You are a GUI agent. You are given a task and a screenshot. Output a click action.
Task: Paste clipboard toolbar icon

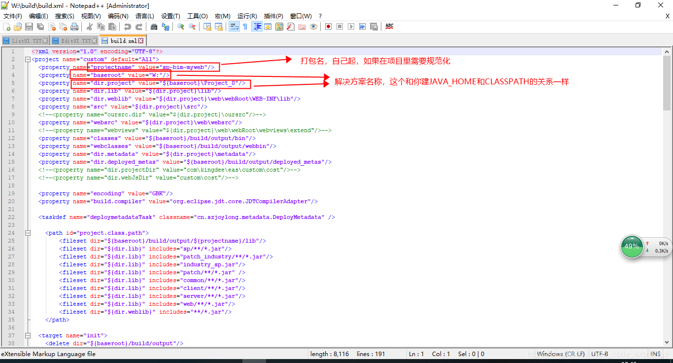coord(112,27)
